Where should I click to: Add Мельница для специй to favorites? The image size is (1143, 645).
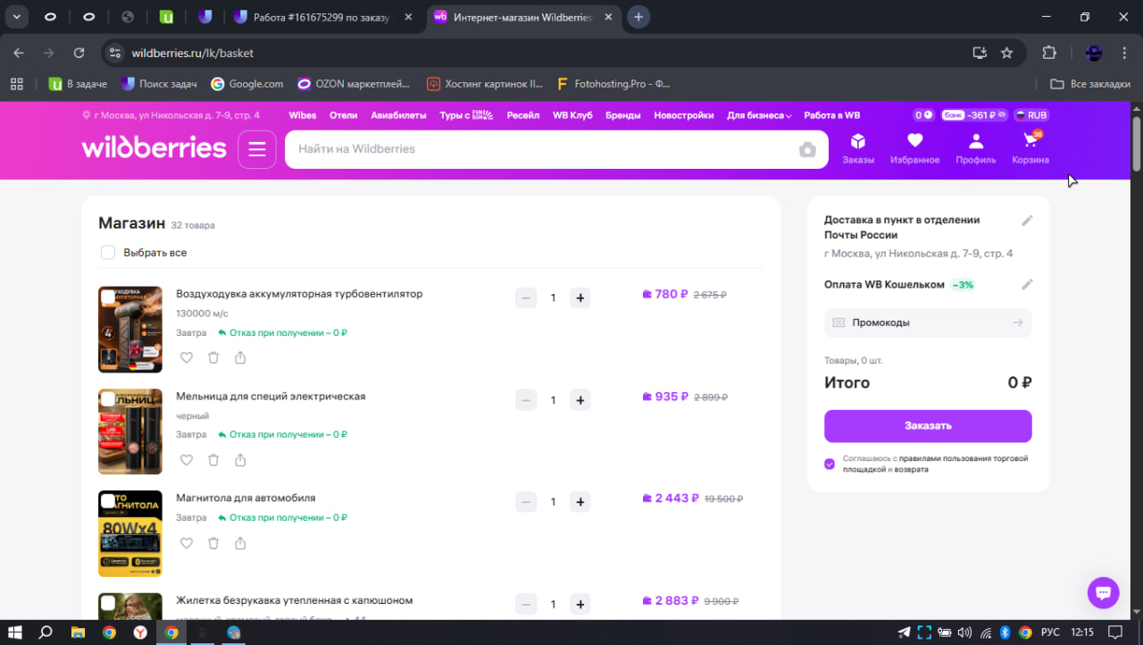(x=187, y=460)
